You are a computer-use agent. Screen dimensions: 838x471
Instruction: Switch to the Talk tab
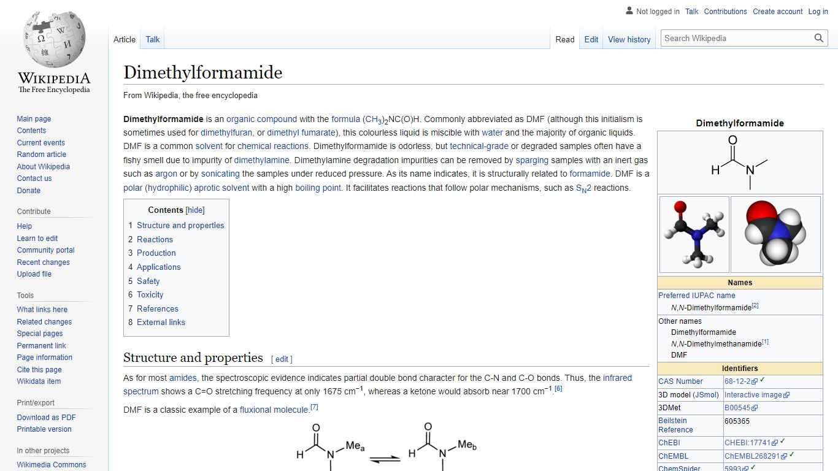coord(153,39)
